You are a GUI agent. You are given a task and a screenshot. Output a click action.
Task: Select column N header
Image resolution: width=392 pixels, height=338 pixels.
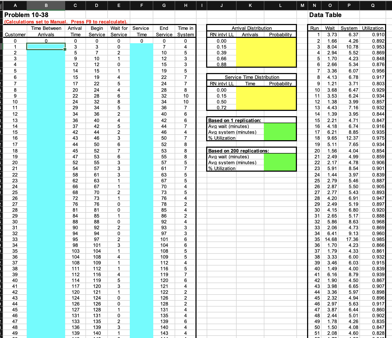tap(315, 5)
